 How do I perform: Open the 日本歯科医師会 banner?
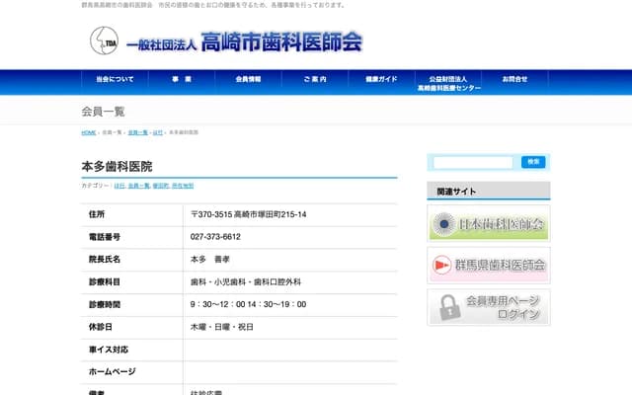pos(488,223)
